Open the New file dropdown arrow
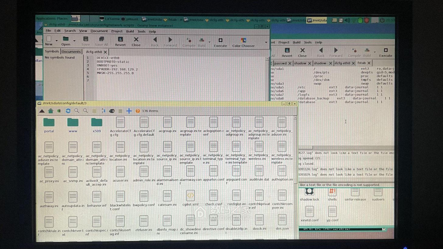 click(56, 40)
